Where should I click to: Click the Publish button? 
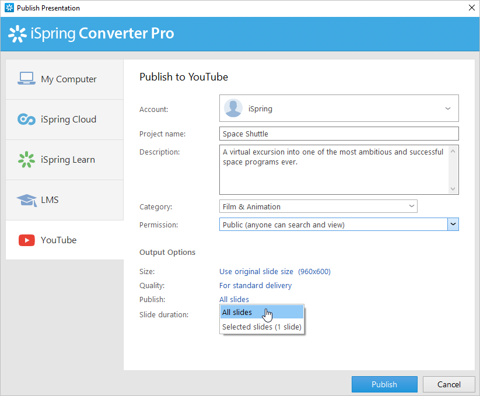coord(384,384)
